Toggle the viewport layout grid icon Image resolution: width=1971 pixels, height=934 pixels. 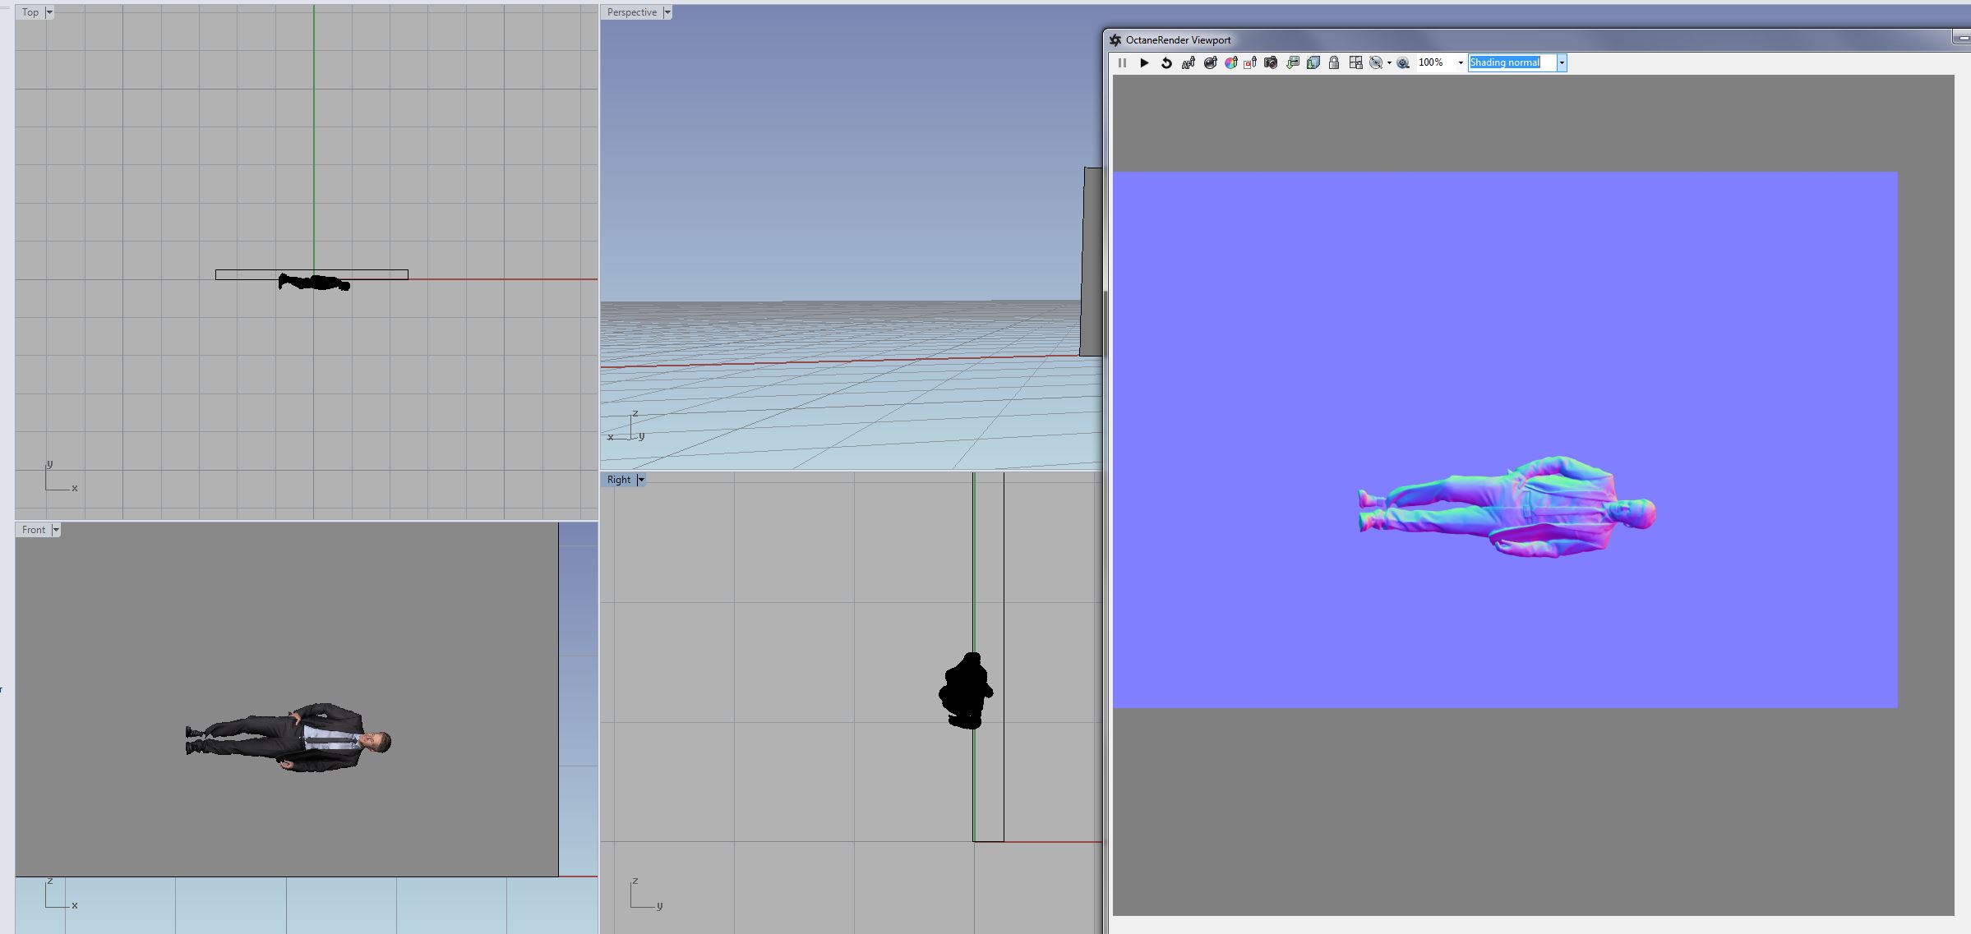[1355, 63]
